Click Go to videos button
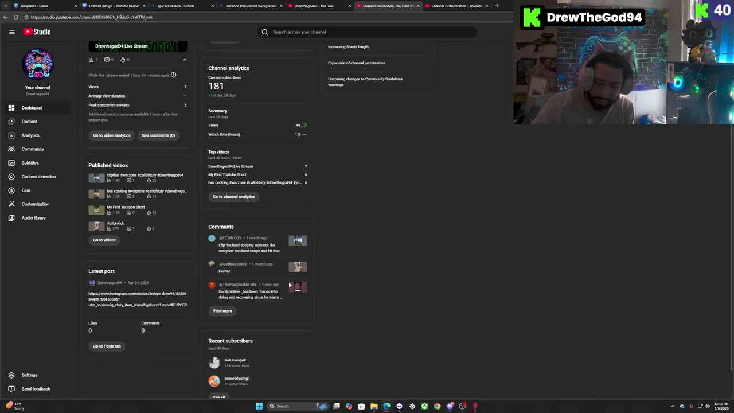Screen dimensions: 734x413 click(x=104, y=240)
